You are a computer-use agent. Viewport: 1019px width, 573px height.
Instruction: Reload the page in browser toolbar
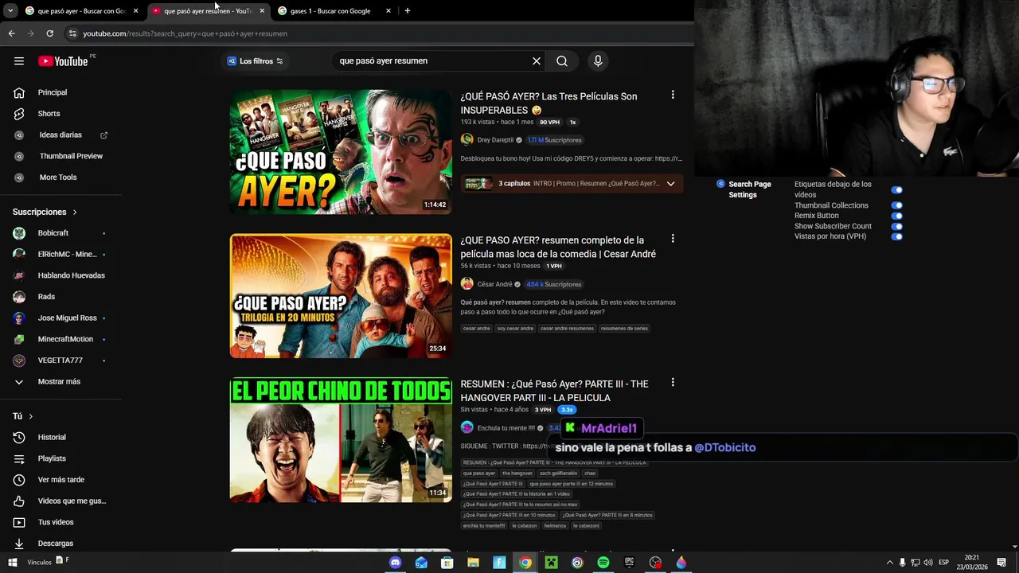click(49, 33)
